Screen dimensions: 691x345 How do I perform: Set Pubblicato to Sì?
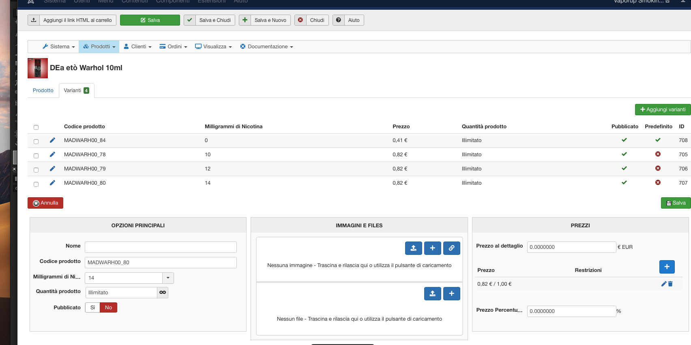click(92, 308)
